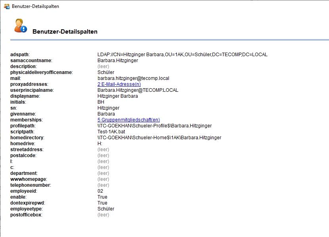Click the telephonenumber (leer) value

pyautogui.click(x=103, y=185)
